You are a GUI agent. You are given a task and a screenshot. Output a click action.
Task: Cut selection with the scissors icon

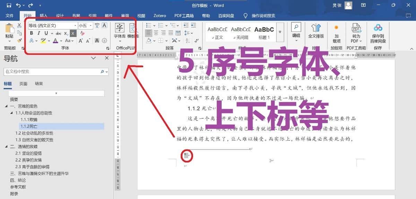[x=19, y=25]
